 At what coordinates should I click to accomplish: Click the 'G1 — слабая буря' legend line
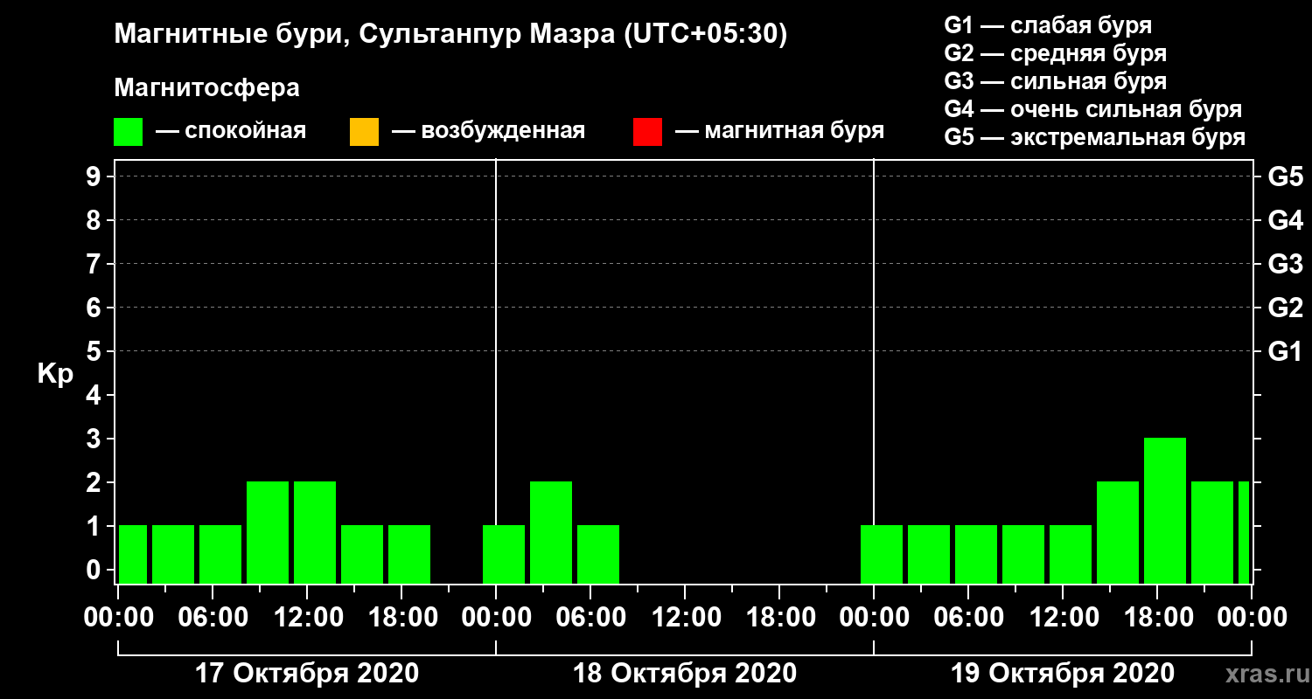pyautogui.click(x=1048, y=25)
